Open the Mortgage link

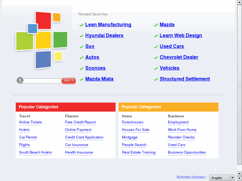pos(129,137)
